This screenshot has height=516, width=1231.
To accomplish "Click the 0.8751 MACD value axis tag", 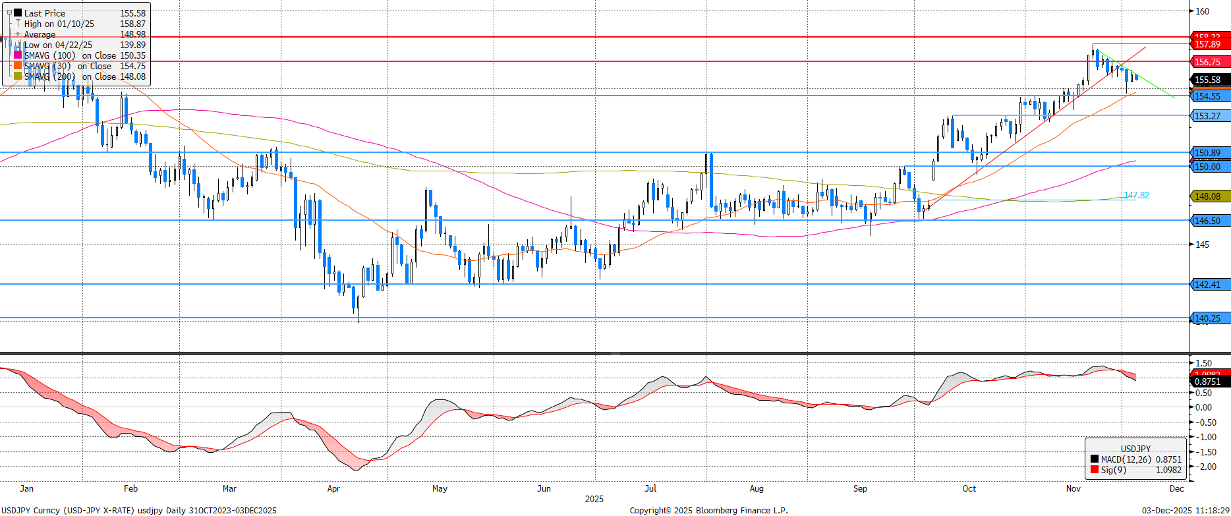I will coord(1209,382).
